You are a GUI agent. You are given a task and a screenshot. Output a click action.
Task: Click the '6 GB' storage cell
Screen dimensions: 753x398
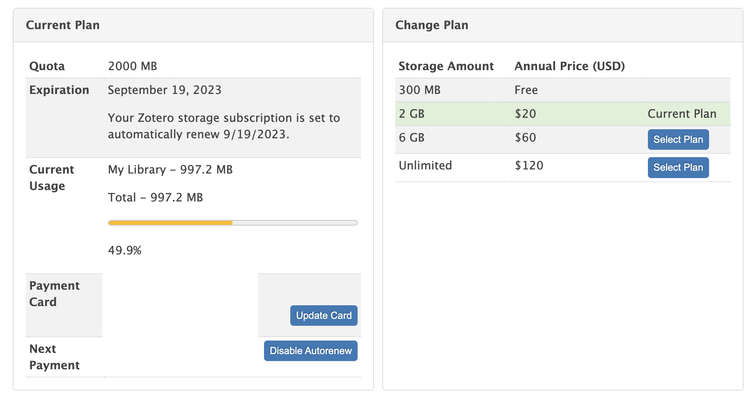coord(411,137)
